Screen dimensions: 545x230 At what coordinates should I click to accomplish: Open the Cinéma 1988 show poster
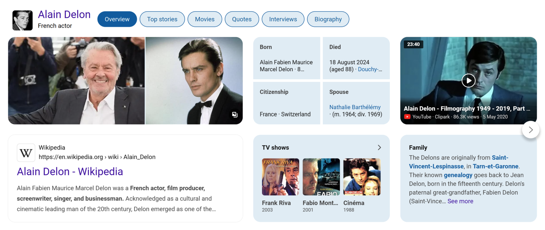(x=362, y=177)
